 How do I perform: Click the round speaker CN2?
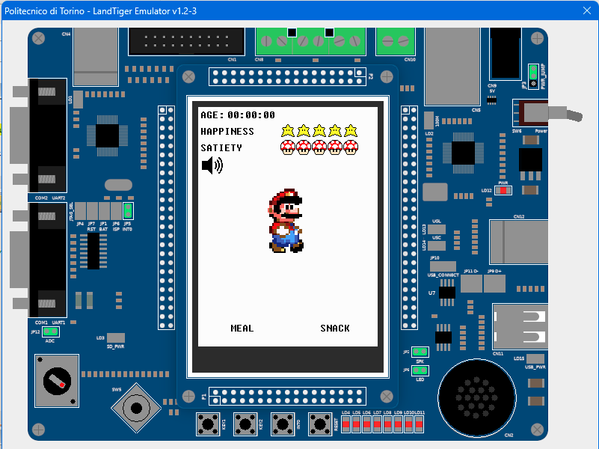coord(477,398)
